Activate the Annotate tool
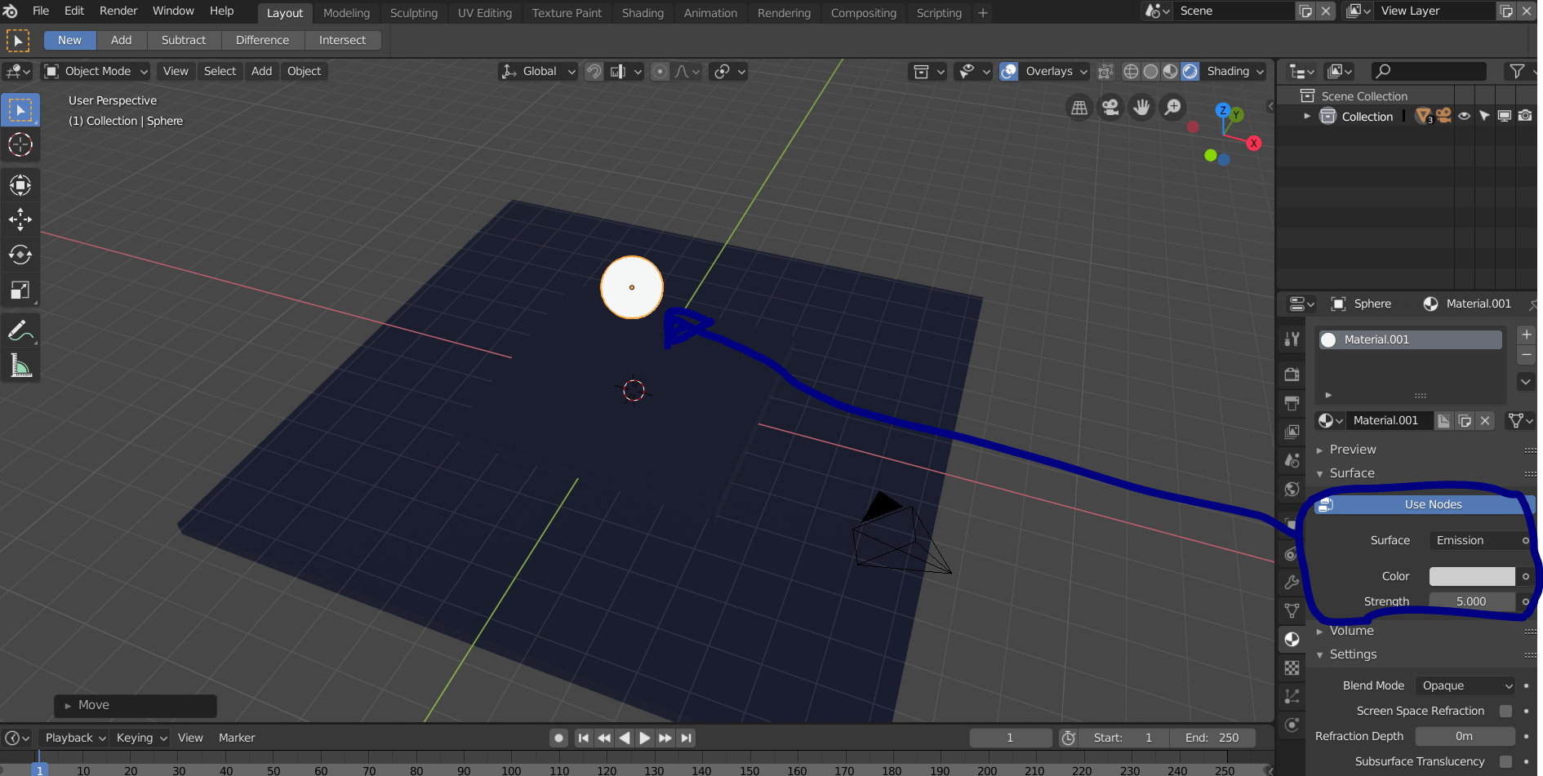The height and width of the screenshot is (776, 1543). pos(20,330)
